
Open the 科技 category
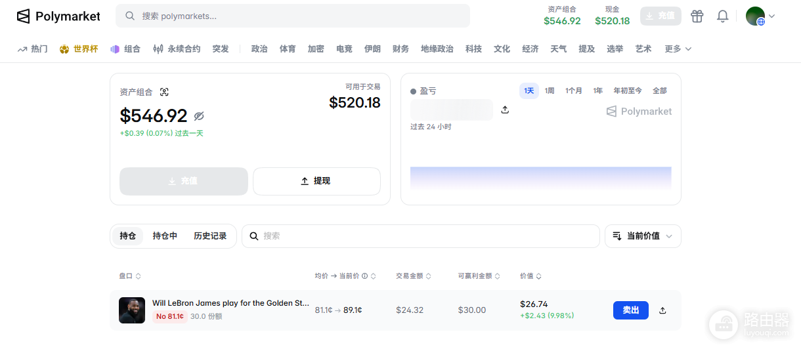coord(473,49)
